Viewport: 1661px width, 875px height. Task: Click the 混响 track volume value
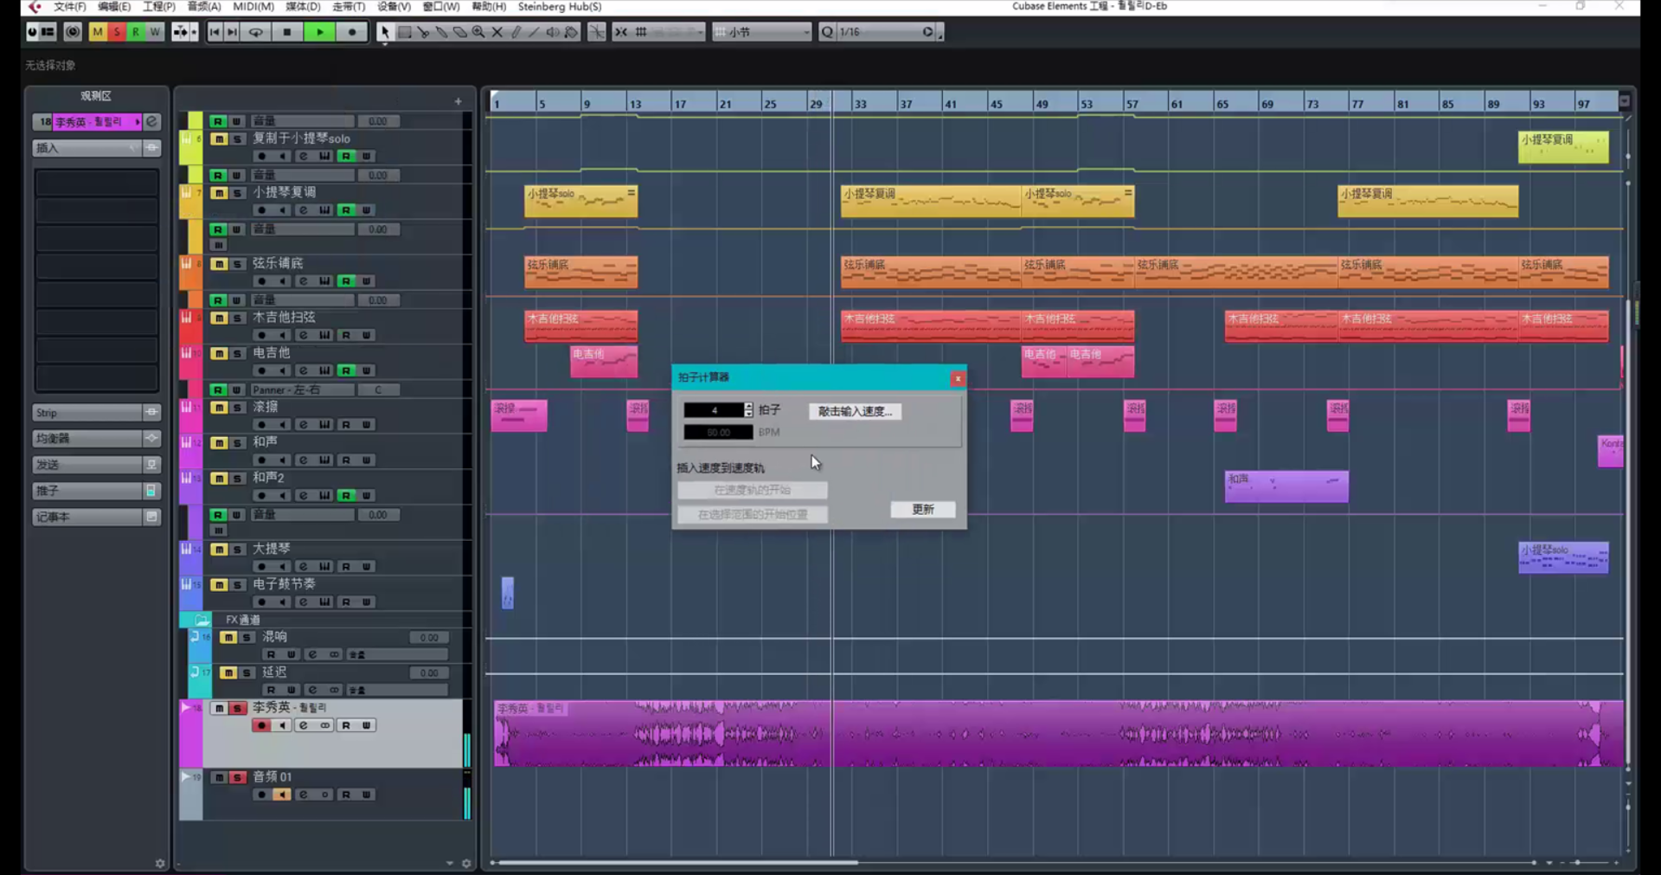tap(428, 638)
